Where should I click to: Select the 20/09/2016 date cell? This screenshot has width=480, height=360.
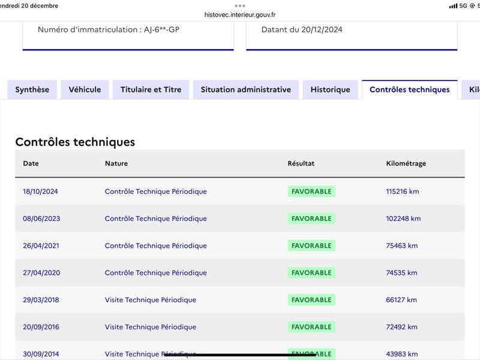pos(41,327)
